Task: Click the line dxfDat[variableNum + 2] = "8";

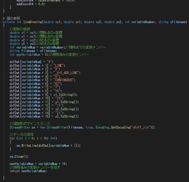Action: 35,69
